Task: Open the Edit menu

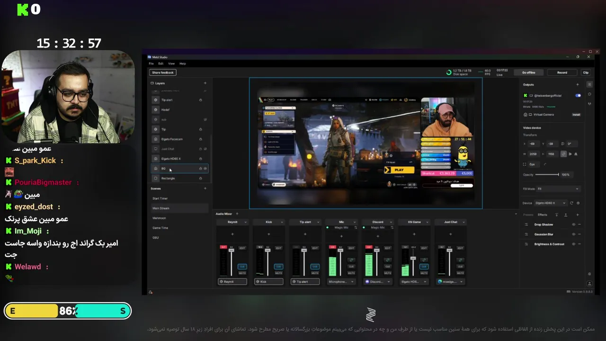Action: pyautogui.click(x=161, y=63)
